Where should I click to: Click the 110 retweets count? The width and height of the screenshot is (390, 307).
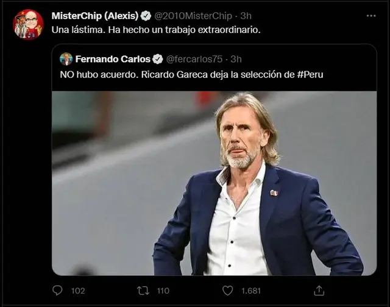(x=163, y=291)
